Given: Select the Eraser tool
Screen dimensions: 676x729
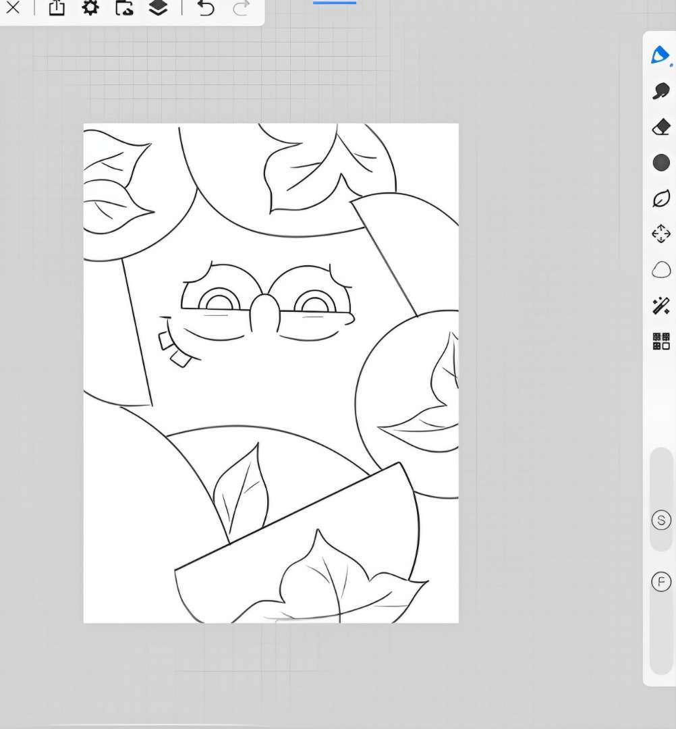Looking at the screenshot, I should coord(661,127).
